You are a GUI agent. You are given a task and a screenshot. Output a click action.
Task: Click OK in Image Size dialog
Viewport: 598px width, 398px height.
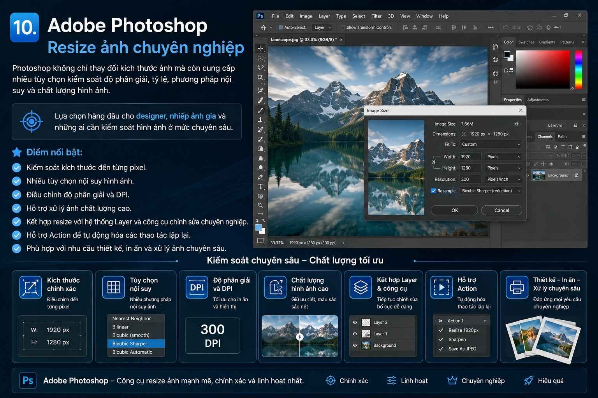[454, 210]
